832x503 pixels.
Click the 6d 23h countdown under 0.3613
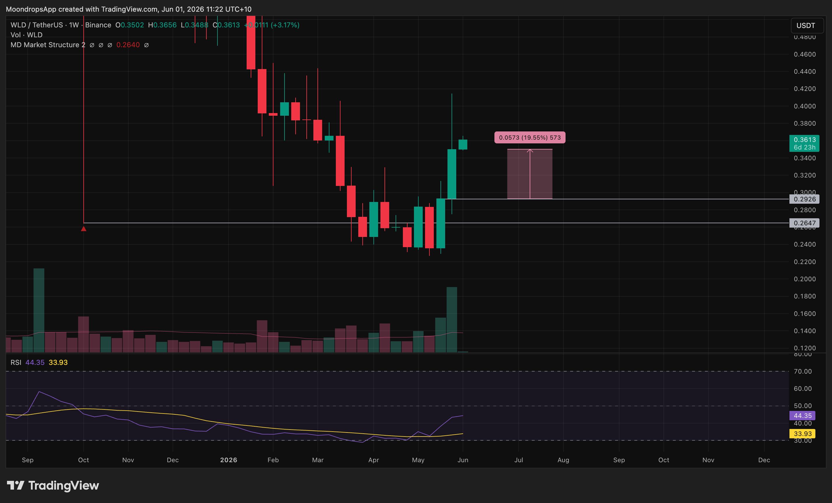805,147
